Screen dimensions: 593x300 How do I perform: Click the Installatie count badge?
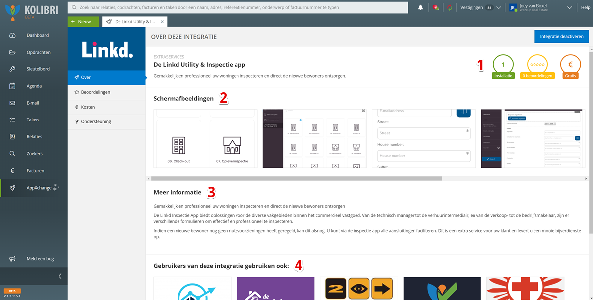point(503,67)
